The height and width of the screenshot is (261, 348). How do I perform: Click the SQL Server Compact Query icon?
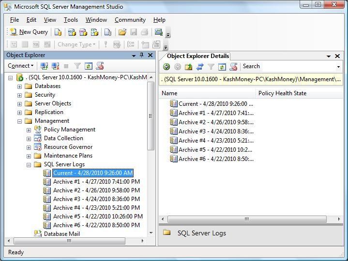pyautogui.click(x=108, y=32)
